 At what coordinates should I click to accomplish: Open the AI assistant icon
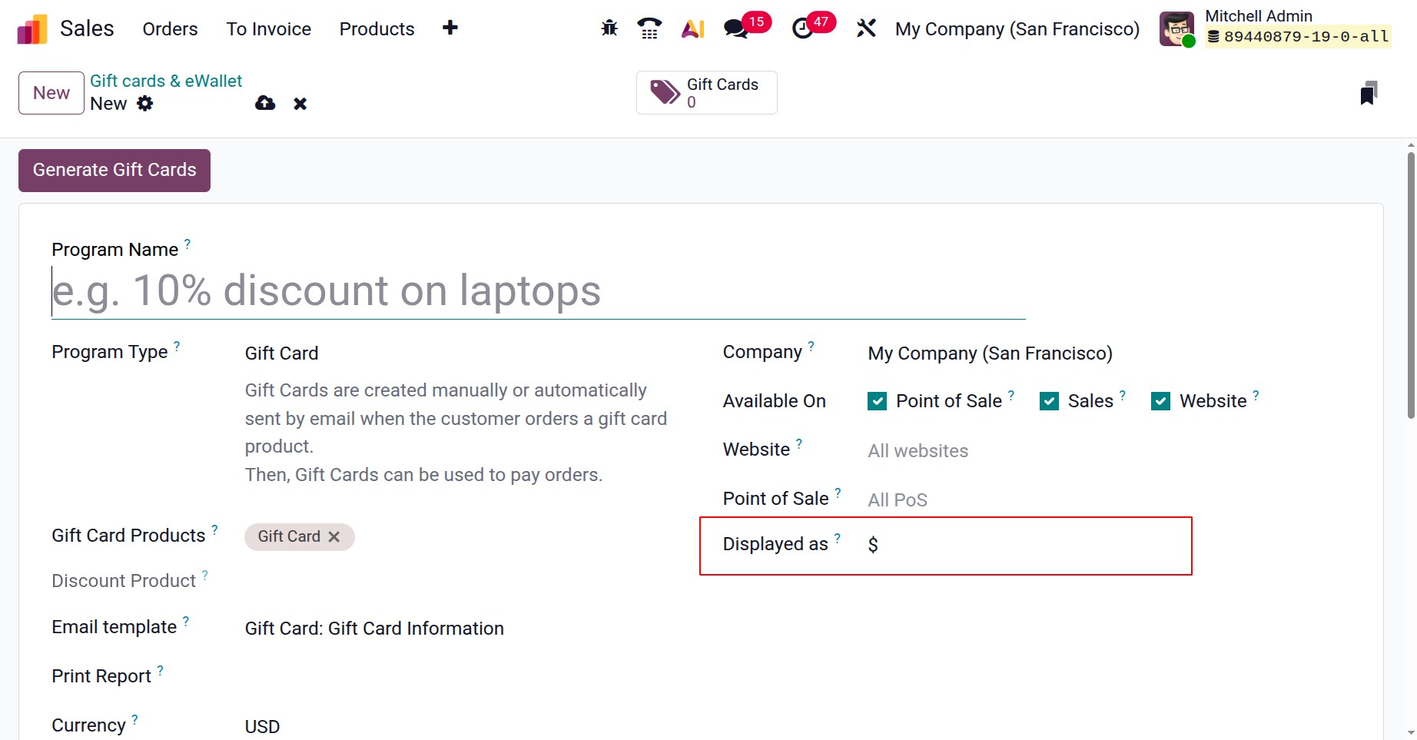(x=692, y=28)
